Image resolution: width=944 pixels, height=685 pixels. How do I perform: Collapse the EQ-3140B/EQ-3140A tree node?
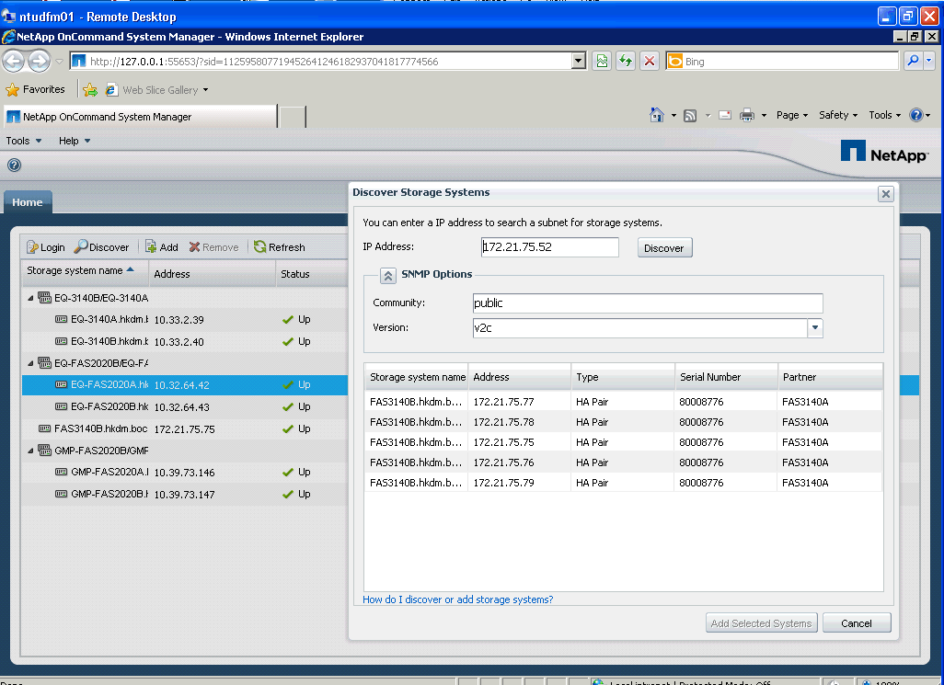[x=30, y=298]
